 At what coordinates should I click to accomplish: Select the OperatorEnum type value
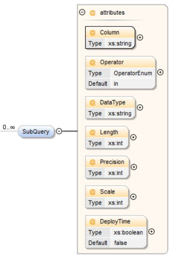coord(133,73)
